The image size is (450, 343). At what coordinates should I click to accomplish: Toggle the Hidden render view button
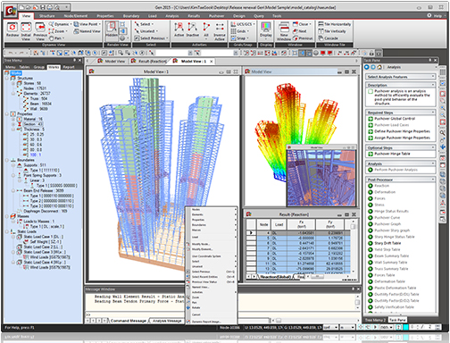(112, 30)
